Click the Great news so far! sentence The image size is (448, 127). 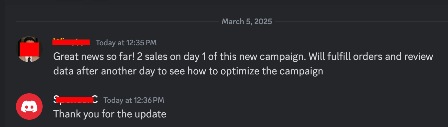click(x=93, y=57)
